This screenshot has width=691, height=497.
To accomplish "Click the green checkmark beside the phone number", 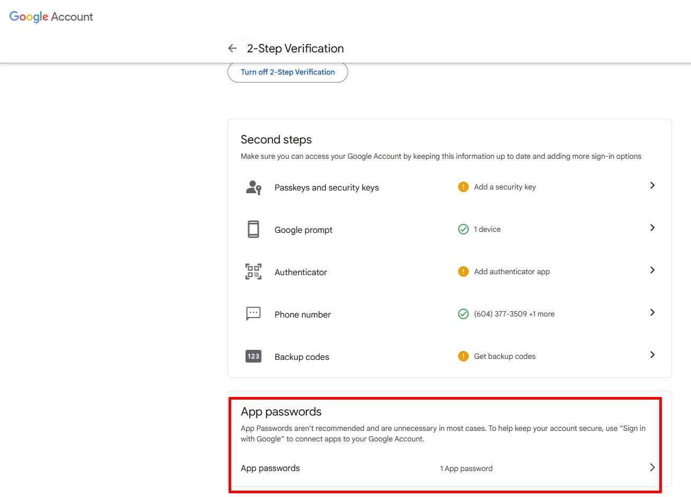I will coord(463,314).
